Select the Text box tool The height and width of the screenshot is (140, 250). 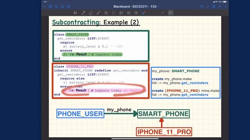(136, 13)
